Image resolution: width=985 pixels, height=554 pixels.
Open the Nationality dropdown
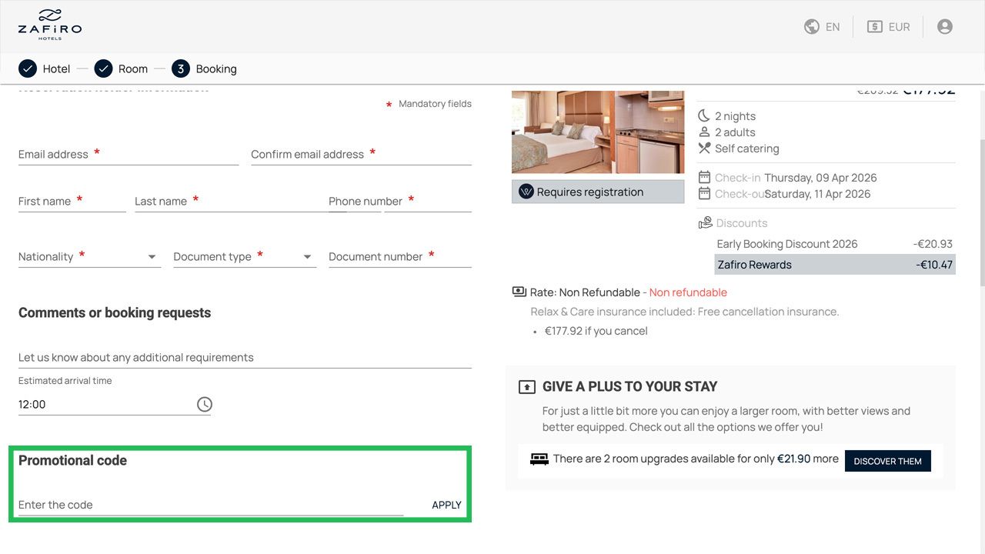[152, 256]
